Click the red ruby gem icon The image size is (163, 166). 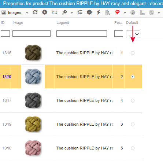[x=117, y=12]
